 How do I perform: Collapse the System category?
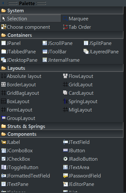[62, 11]
